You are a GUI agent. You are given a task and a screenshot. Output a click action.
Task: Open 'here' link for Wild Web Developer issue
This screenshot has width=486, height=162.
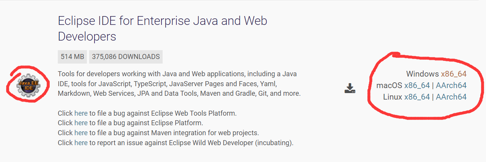81,143
